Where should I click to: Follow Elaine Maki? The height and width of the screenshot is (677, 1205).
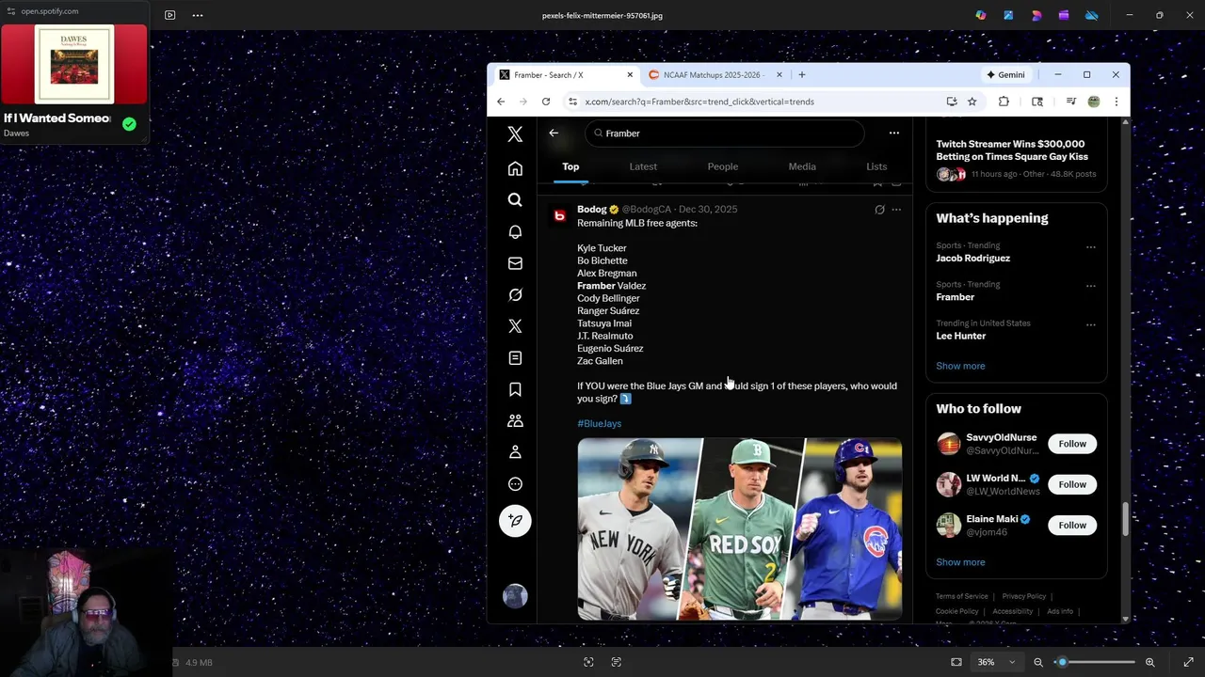[x=1072, y=526]
